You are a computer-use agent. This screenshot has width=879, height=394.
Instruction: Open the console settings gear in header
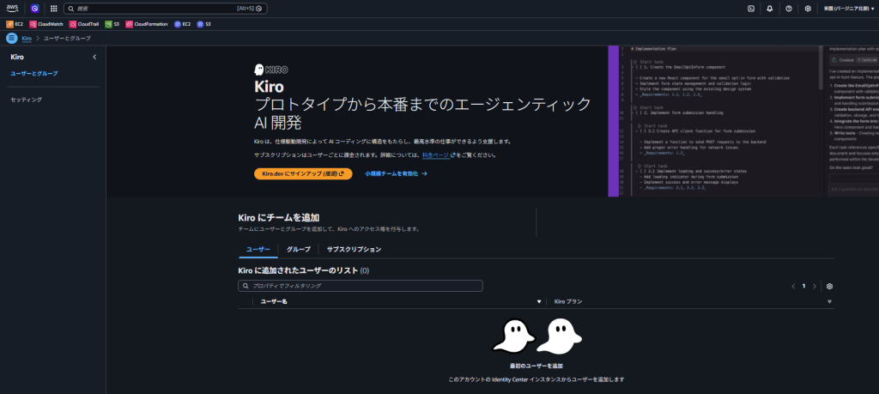(808, 9)
